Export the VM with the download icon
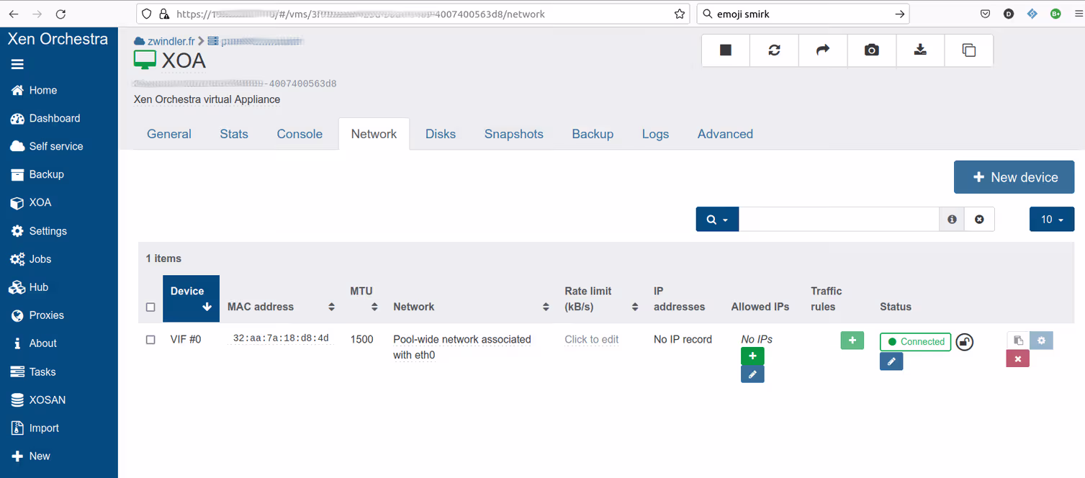 [920, 50]
